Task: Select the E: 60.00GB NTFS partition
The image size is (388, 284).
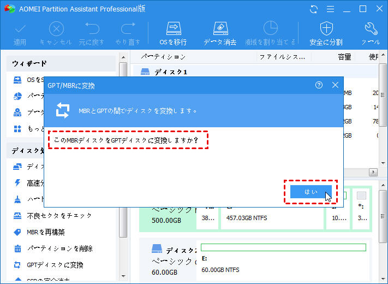Action: [284, 259]
